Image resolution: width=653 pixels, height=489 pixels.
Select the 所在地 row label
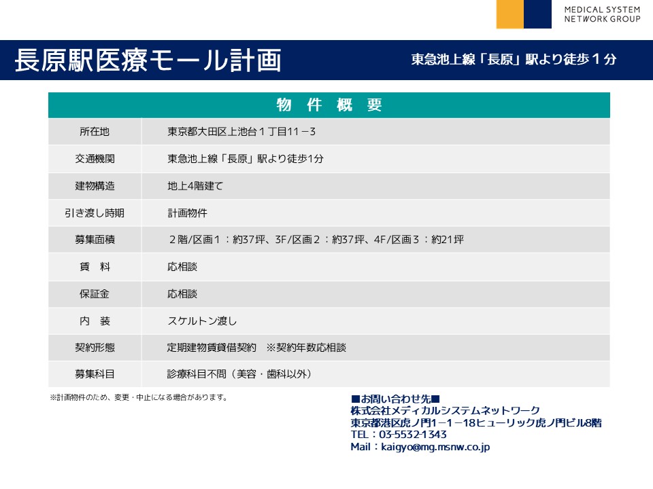[95, 132]
